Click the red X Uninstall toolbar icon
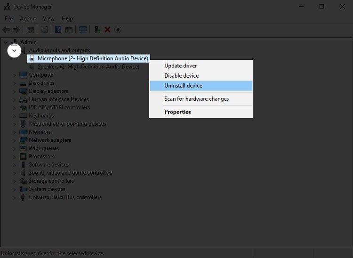The height and width of the screenshot is (258, 353). (107, 30)
